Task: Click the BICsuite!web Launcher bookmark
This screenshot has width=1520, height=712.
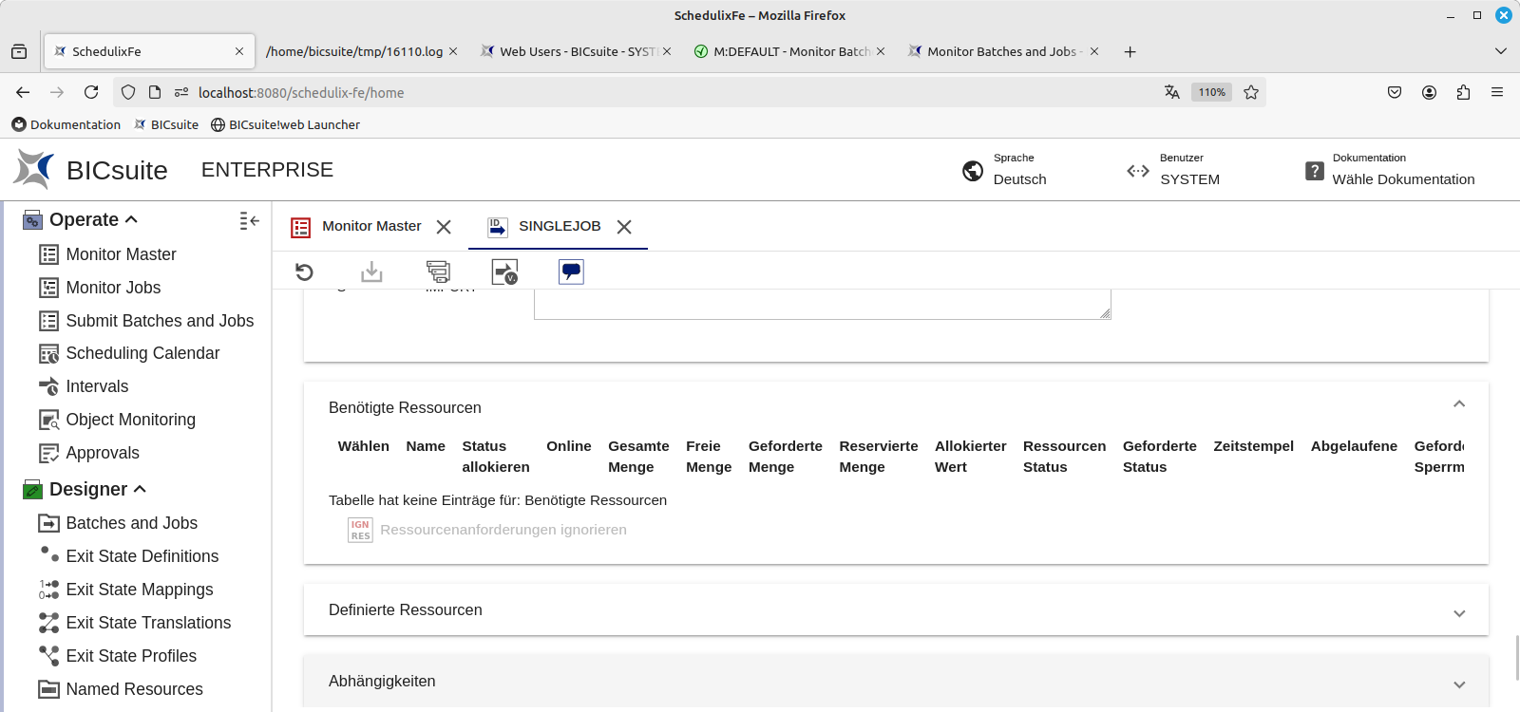Action: (294, 124)
